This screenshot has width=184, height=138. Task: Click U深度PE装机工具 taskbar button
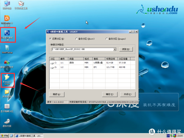pyautogui.click(x=29, y=136)
